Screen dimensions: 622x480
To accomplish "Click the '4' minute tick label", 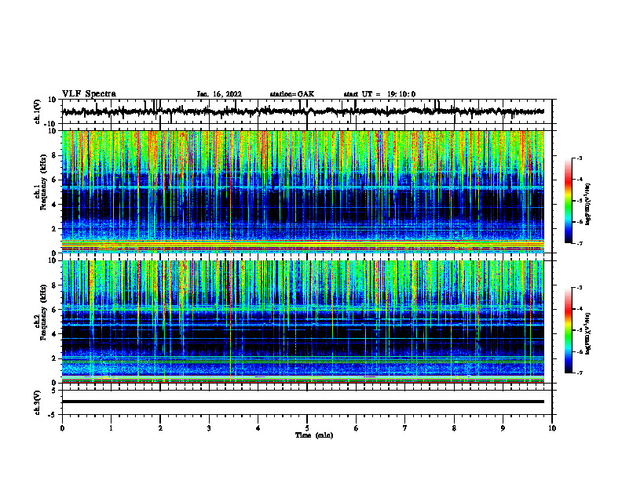I will coord(258,428).
